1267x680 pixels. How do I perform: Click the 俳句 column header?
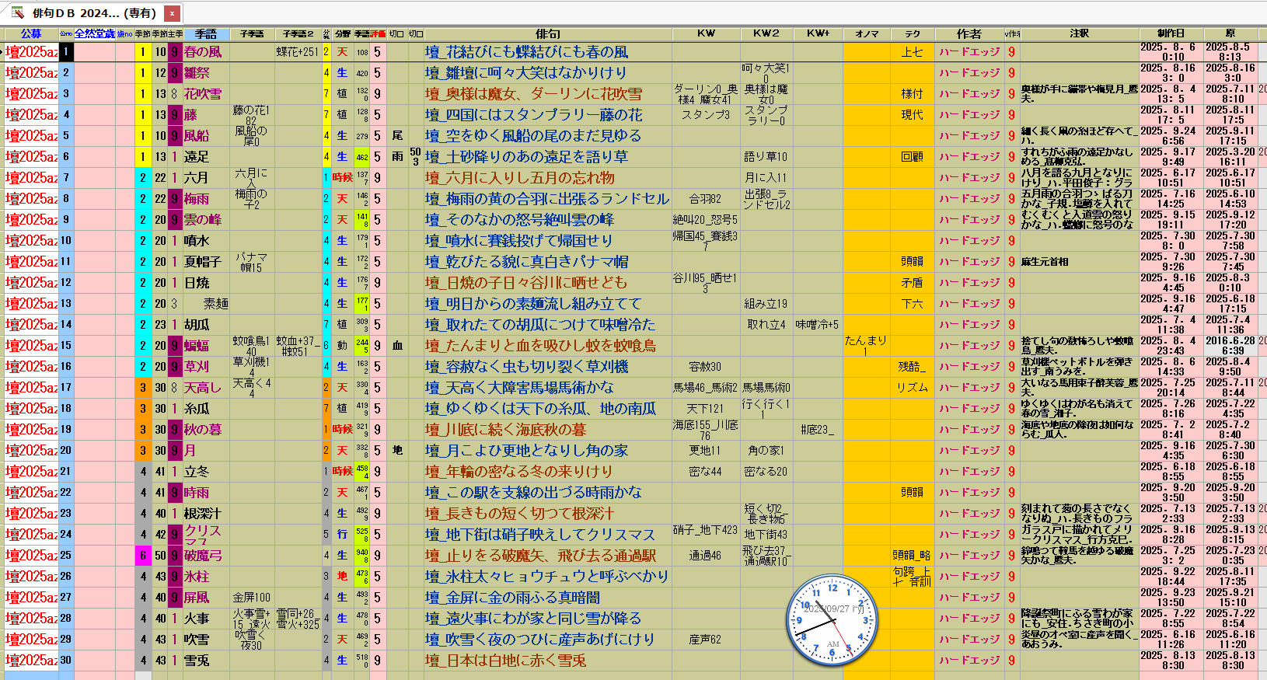tap(547, 34)
